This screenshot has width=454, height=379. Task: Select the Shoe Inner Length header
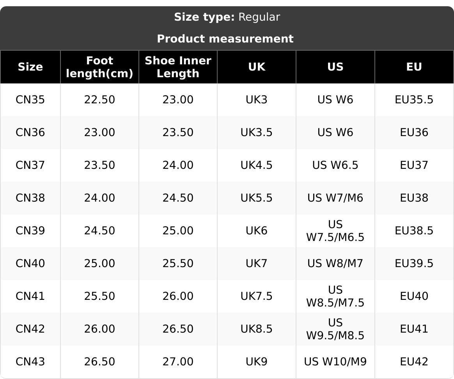pyautogui.click(x=178, y=67)
